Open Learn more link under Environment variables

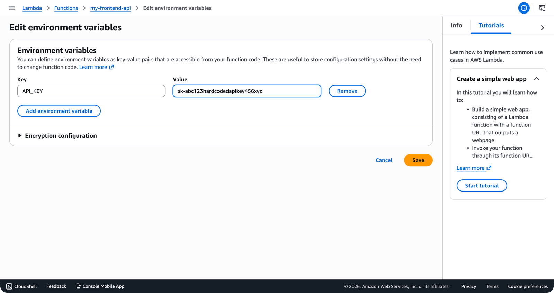pos(97,67)
